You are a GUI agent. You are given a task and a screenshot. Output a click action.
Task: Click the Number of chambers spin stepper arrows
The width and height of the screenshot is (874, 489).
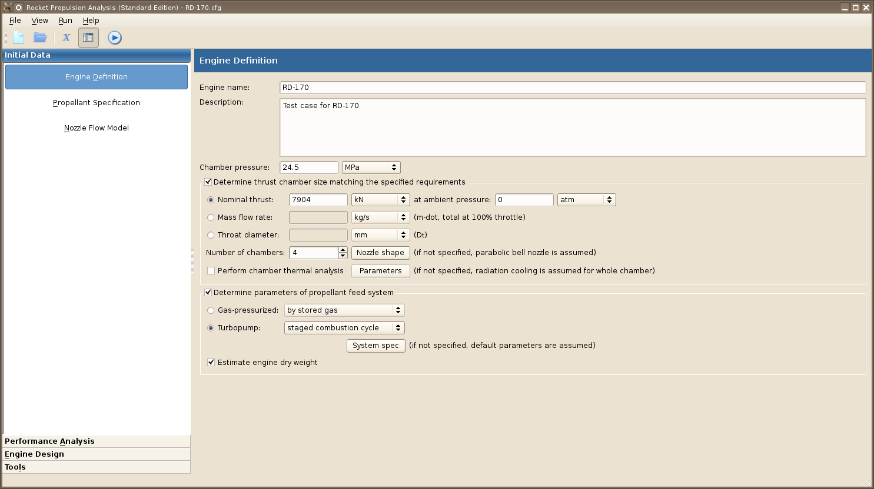[343, 253]
